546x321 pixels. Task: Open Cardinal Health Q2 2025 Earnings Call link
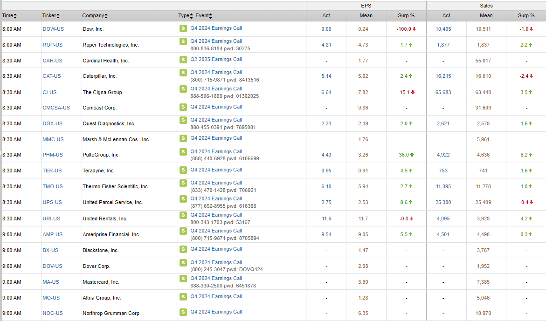tap(216, 60)
